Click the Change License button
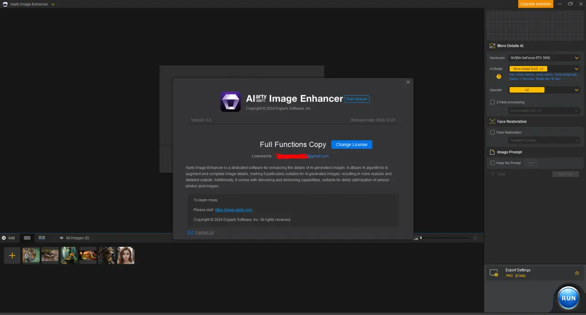The image size is (586, 315). coord(352,145)
